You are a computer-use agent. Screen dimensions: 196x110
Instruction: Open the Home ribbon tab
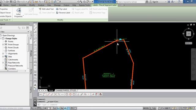pos(6,5)
